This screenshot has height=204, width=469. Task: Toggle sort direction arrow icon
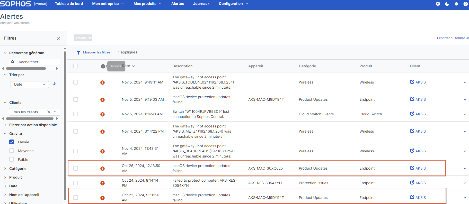pyautogui.click(x=54, y=84)
